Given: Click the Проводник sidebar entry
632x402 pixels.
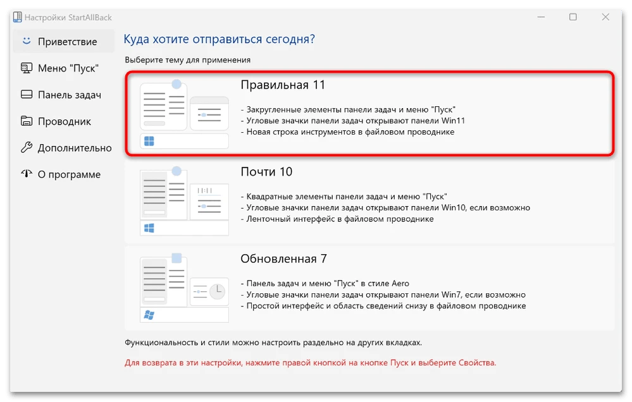Looking at the screenshot, I should point(63,121).
